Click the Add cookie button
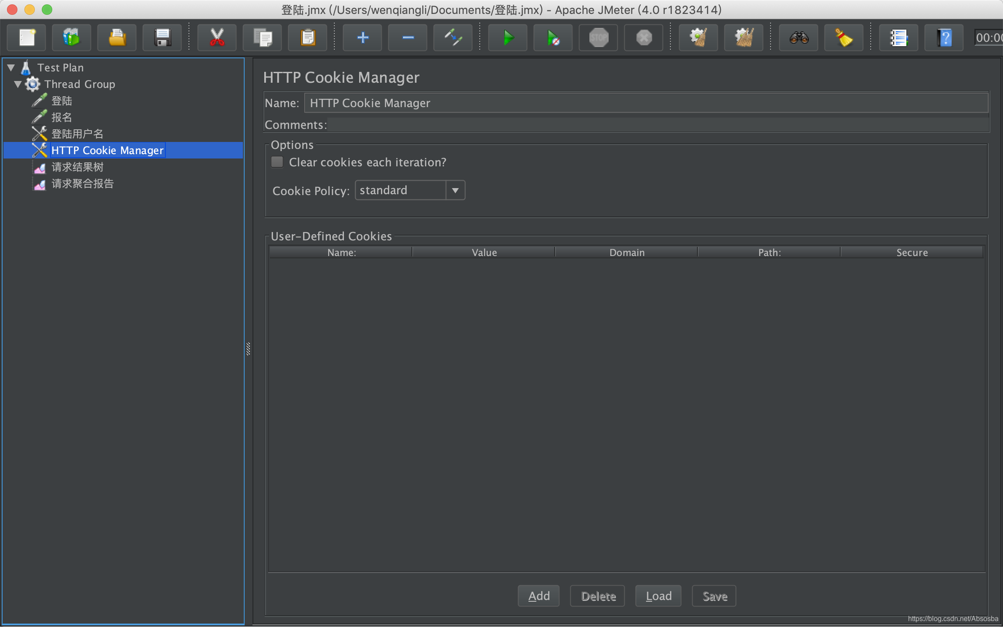1003x627 pixels. coord(539,596)
